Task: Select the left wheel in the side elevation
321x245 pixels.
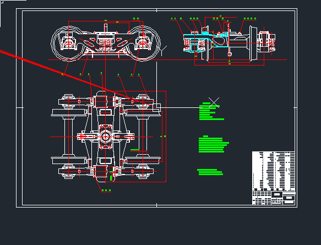Action: 64,43
